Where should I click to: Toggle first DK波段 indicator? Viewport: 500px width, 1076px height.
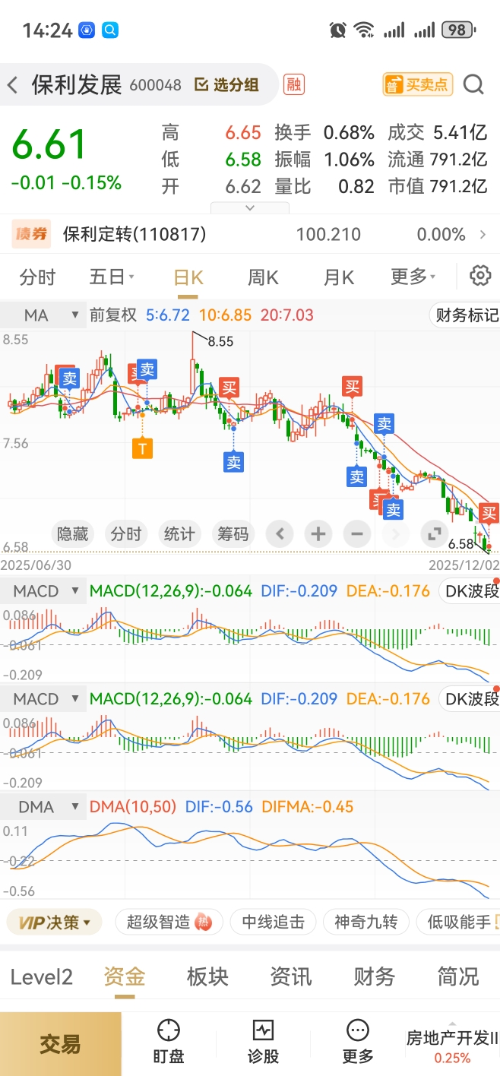coord(470,590)
